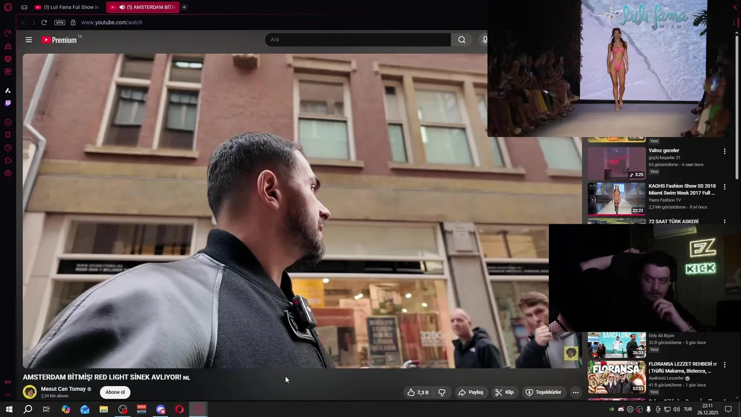Submit search with magnifier button
This screenshot has height=417, width=741.
click(x=462, y=39)
